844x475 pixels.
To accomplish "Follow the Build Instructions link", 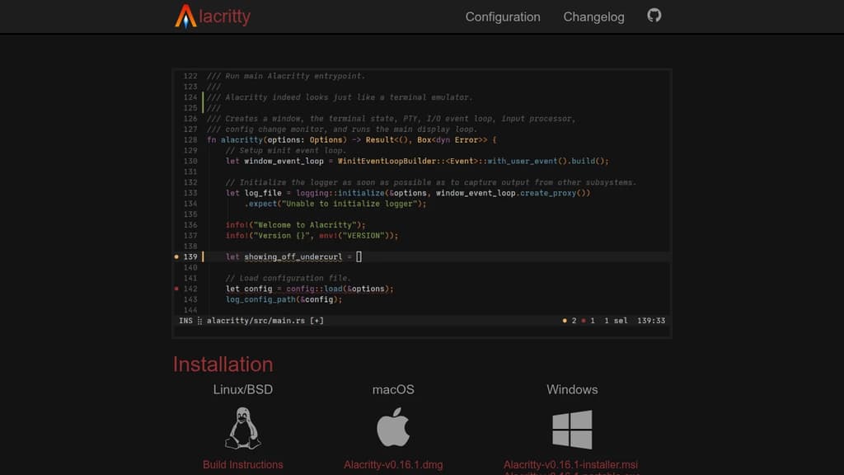I will [242, 464].
